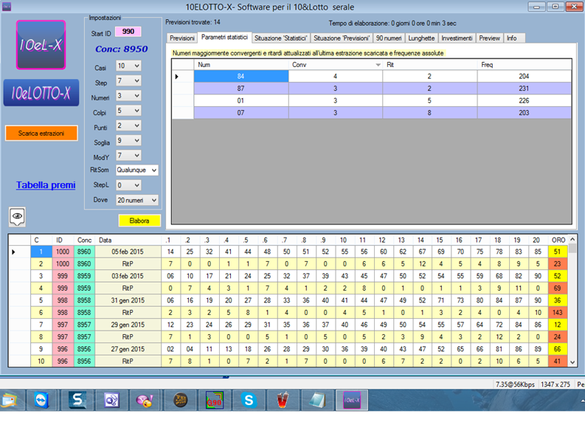Open the Casi dropdown
Image resolution: width=585 pixels, height=425 pixels.
(128, 66)
